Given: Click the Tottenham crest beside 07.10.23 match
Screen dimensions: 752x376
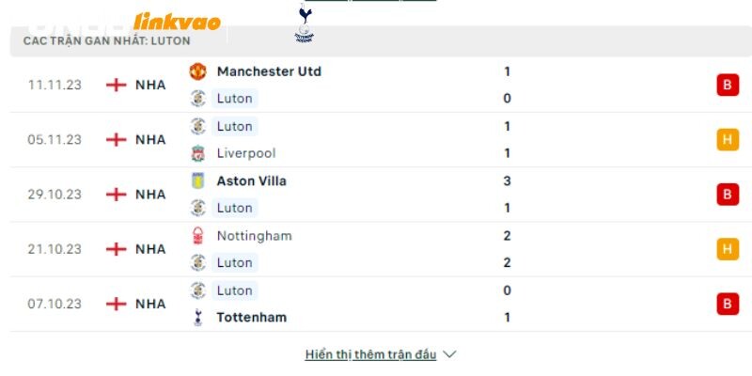Looking at the screenshot, I should [x=197, y=318].
